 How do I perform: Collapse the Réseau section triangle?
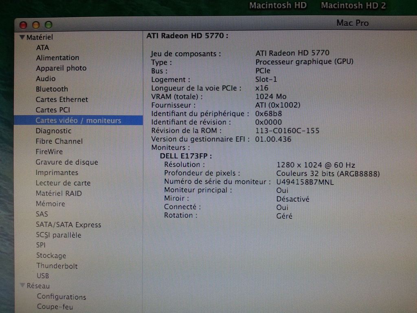coord(23,285)
